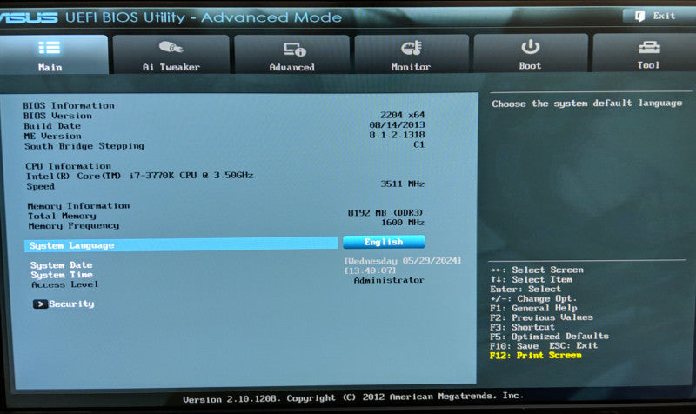Click the Access Level label
The width and height of the screenshot is (696, 414).
(x=64, y=284)
